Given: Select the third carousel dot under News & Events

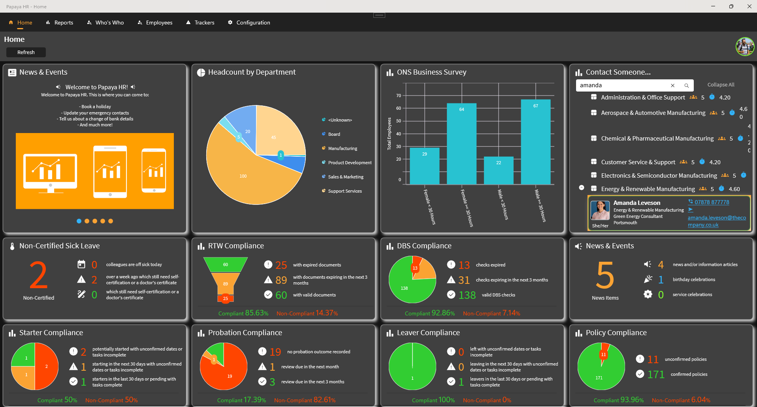Looking at the screenshot, I should [95, 221].
